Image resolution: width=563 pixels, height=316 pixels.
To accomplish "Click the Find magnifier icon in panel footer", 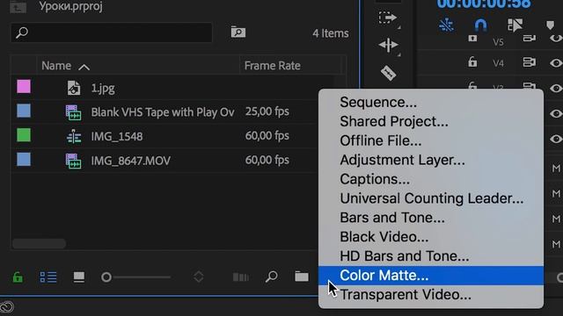I will (x=272, y=276).
